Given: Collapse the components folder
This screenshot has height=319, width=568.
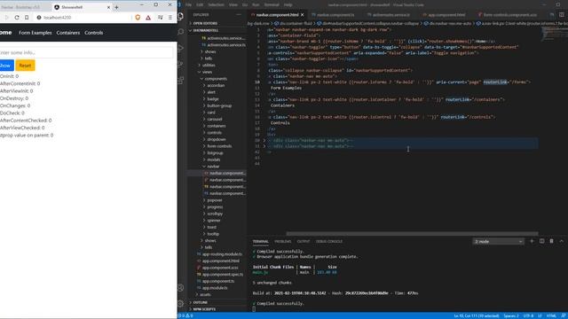Looking at the screenshot, I should [x=216, y=79].
